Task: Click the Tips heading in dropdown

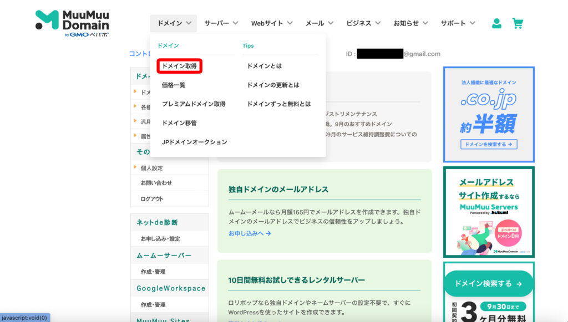Action: coord(248,45)
